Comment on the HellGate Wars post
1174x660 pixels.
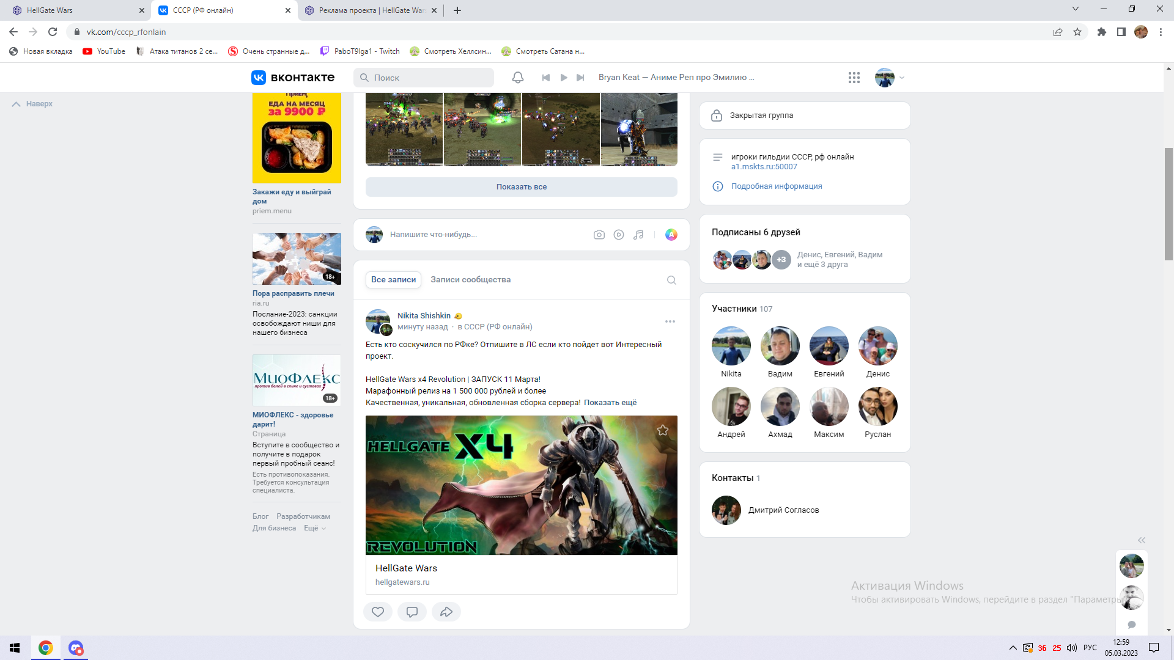[412, 612]
